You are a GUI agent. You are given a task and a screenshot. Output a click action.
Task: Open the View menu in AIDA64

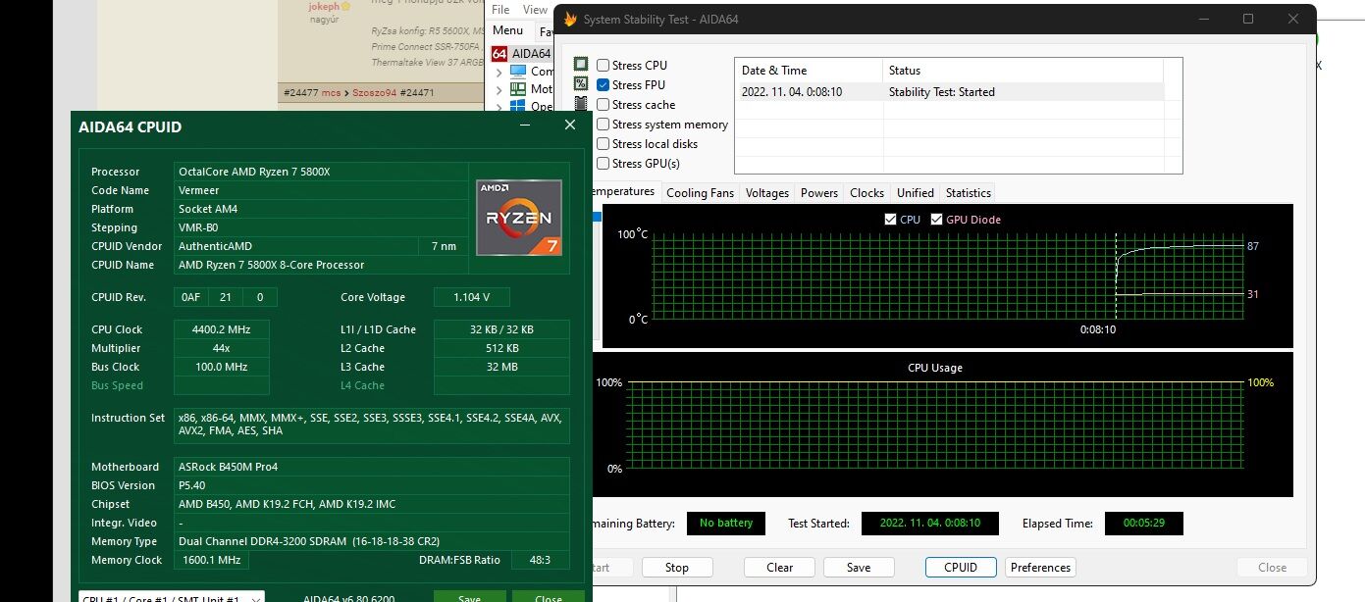tap(535, 10)
